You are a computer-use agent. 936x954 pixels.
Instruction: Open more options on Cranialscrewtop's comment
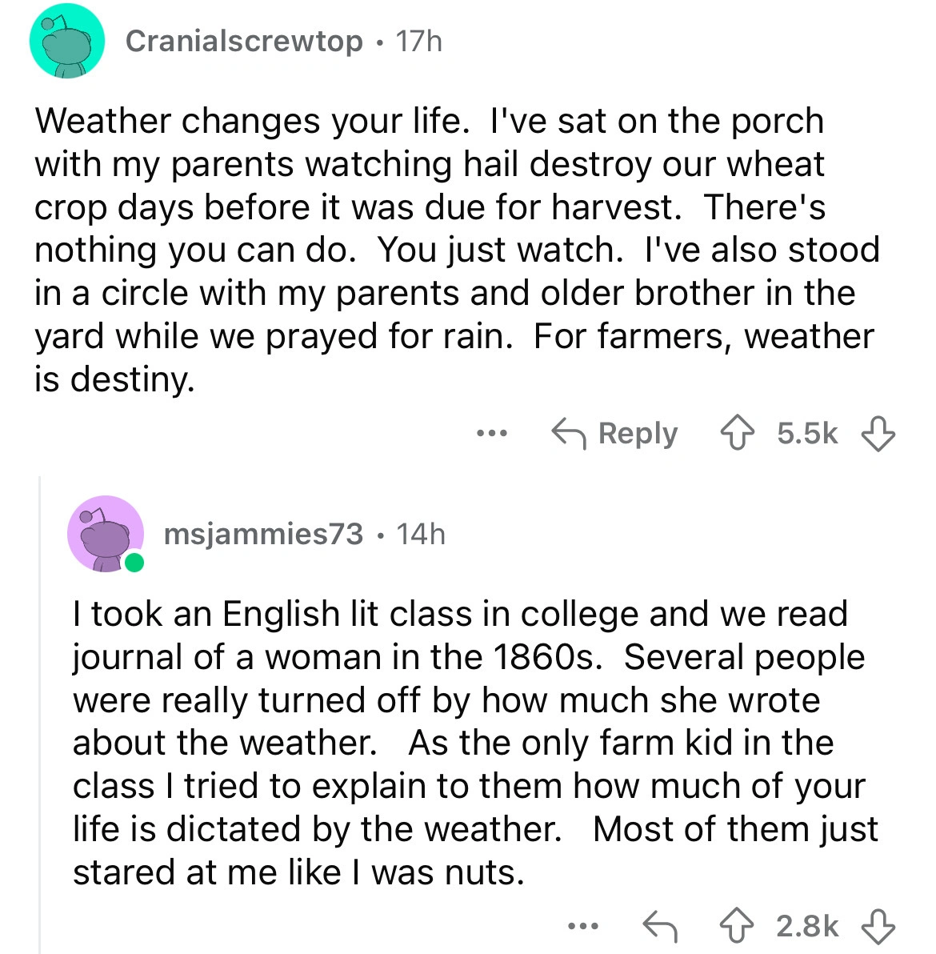pos(492,434)
